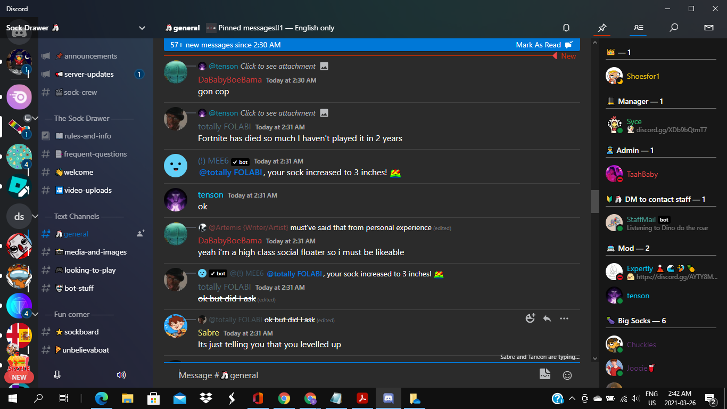This screenshot has width=727, height=409.
Task: Hide the member list
Action: [638, 27]
